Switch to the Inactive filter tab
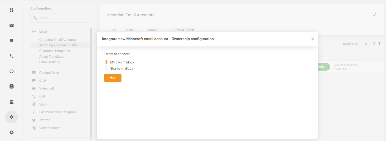 pyautogui.click(x=151, y=30)
